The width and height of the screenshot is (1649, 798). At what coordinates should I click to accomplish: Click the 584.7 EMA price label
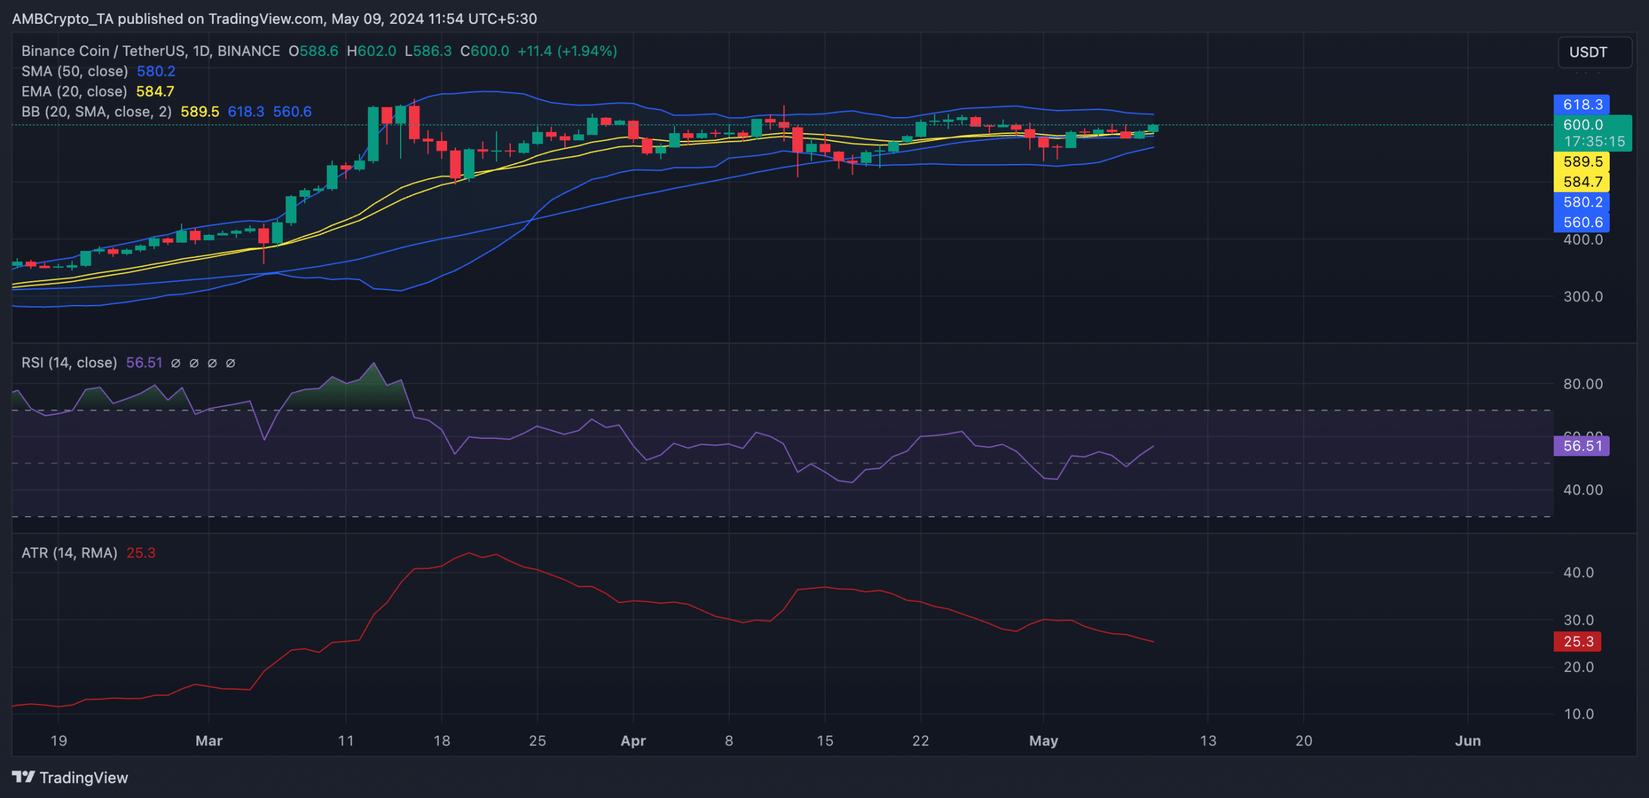(x=1581, y=182)
